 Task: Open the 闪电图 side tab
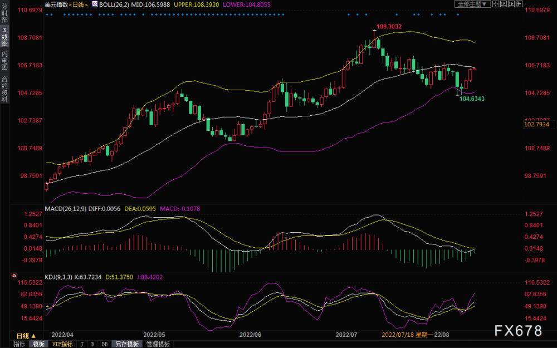tap(4, 61)
